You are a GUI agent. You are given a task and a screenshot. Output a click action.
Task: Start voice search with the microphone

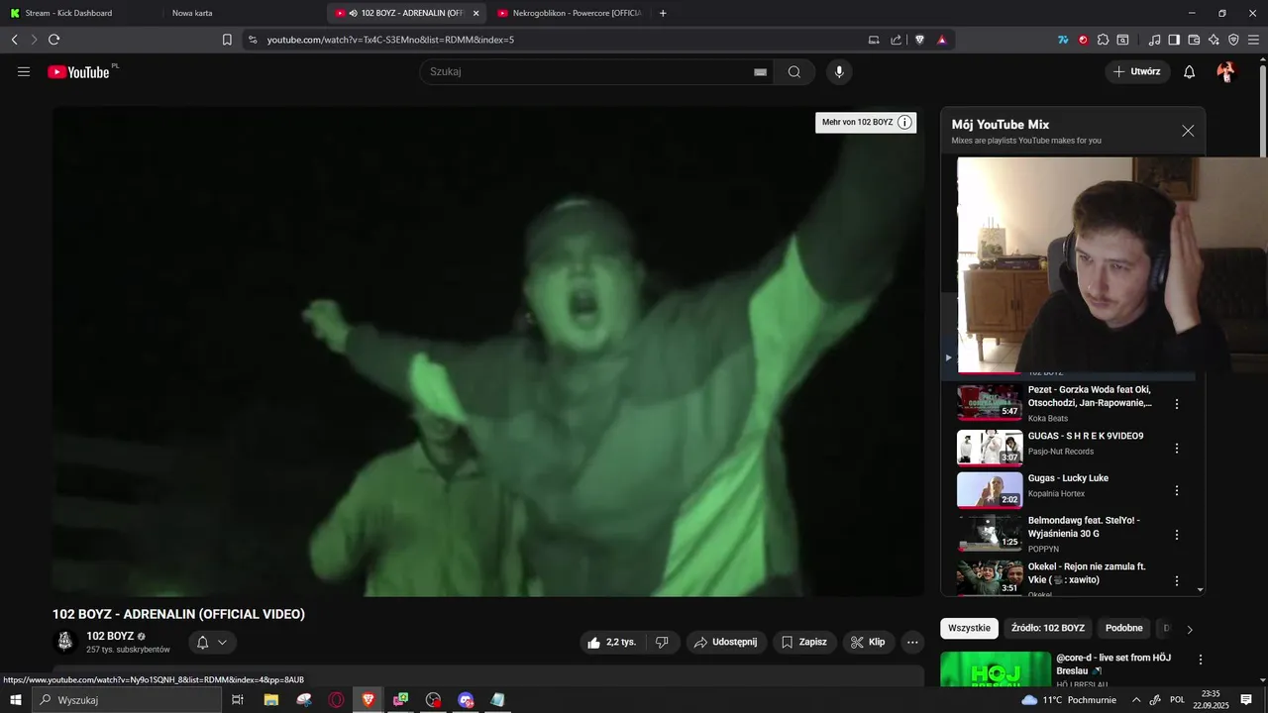839,71
